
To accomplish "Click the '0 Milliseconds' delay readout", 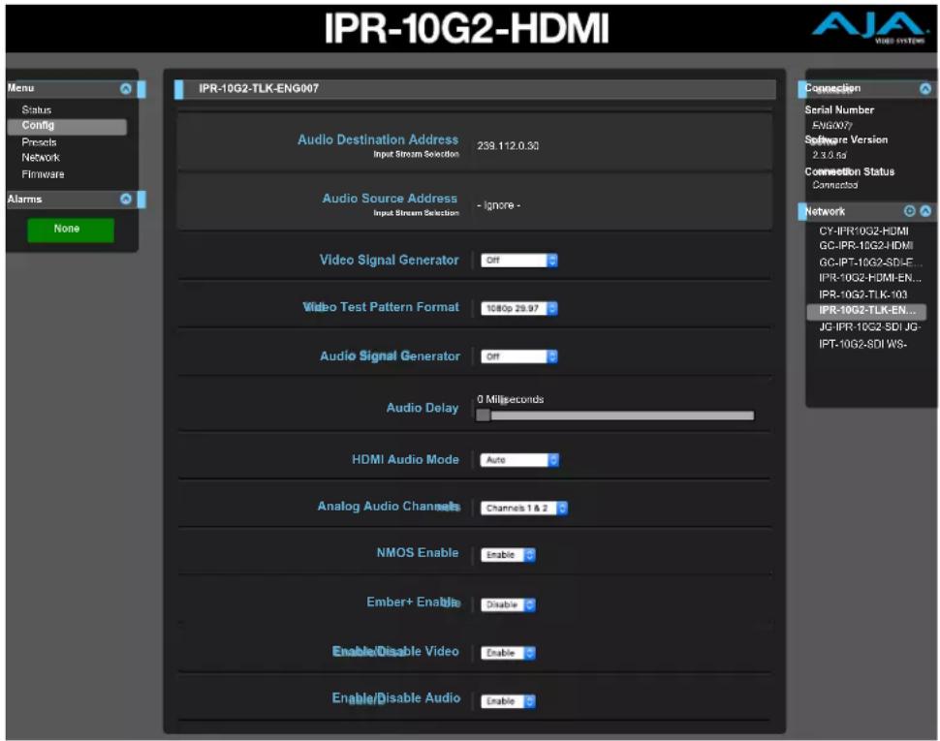I will [x=510, y=399].
